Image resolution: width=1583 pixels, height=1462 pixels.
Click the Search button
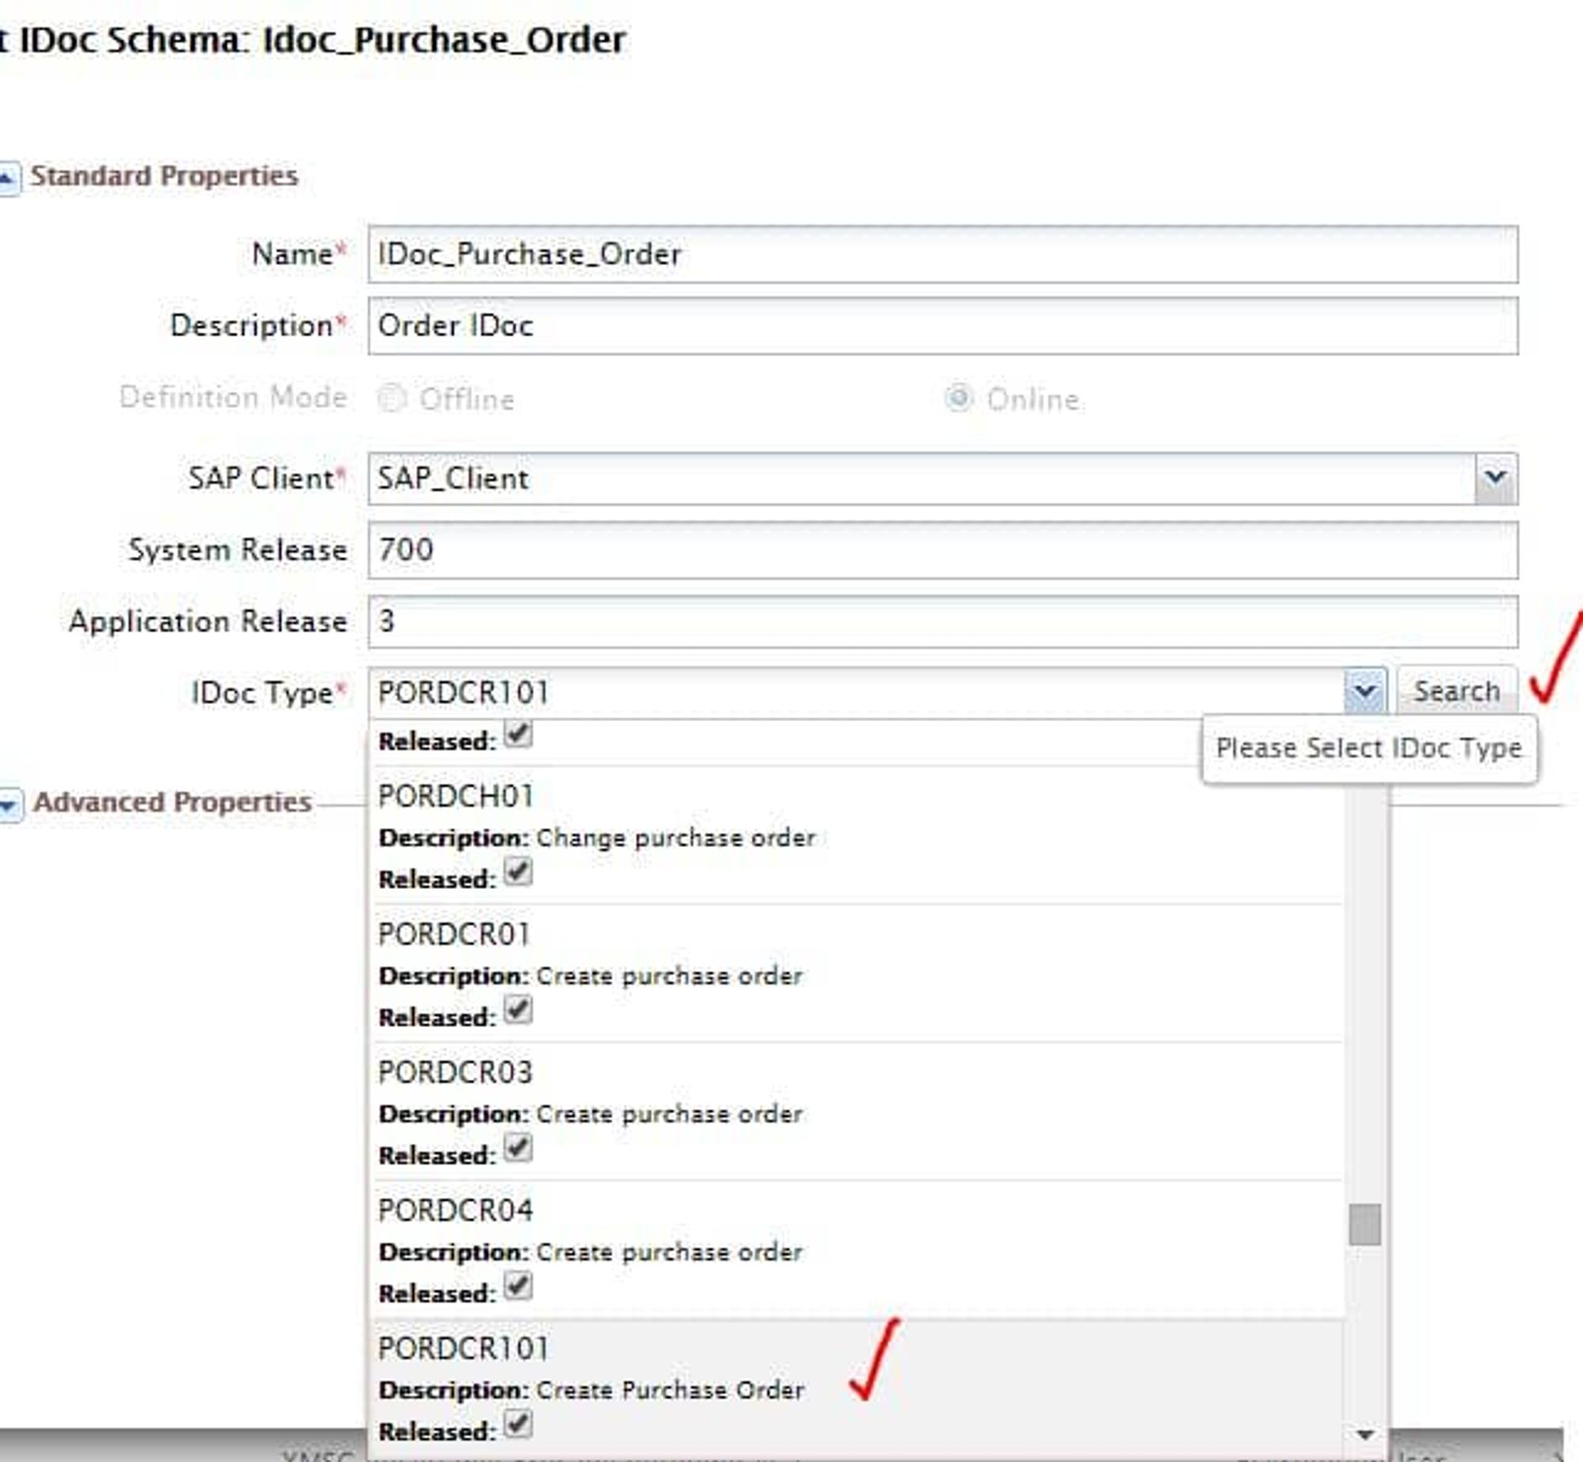coord(1456,692)
